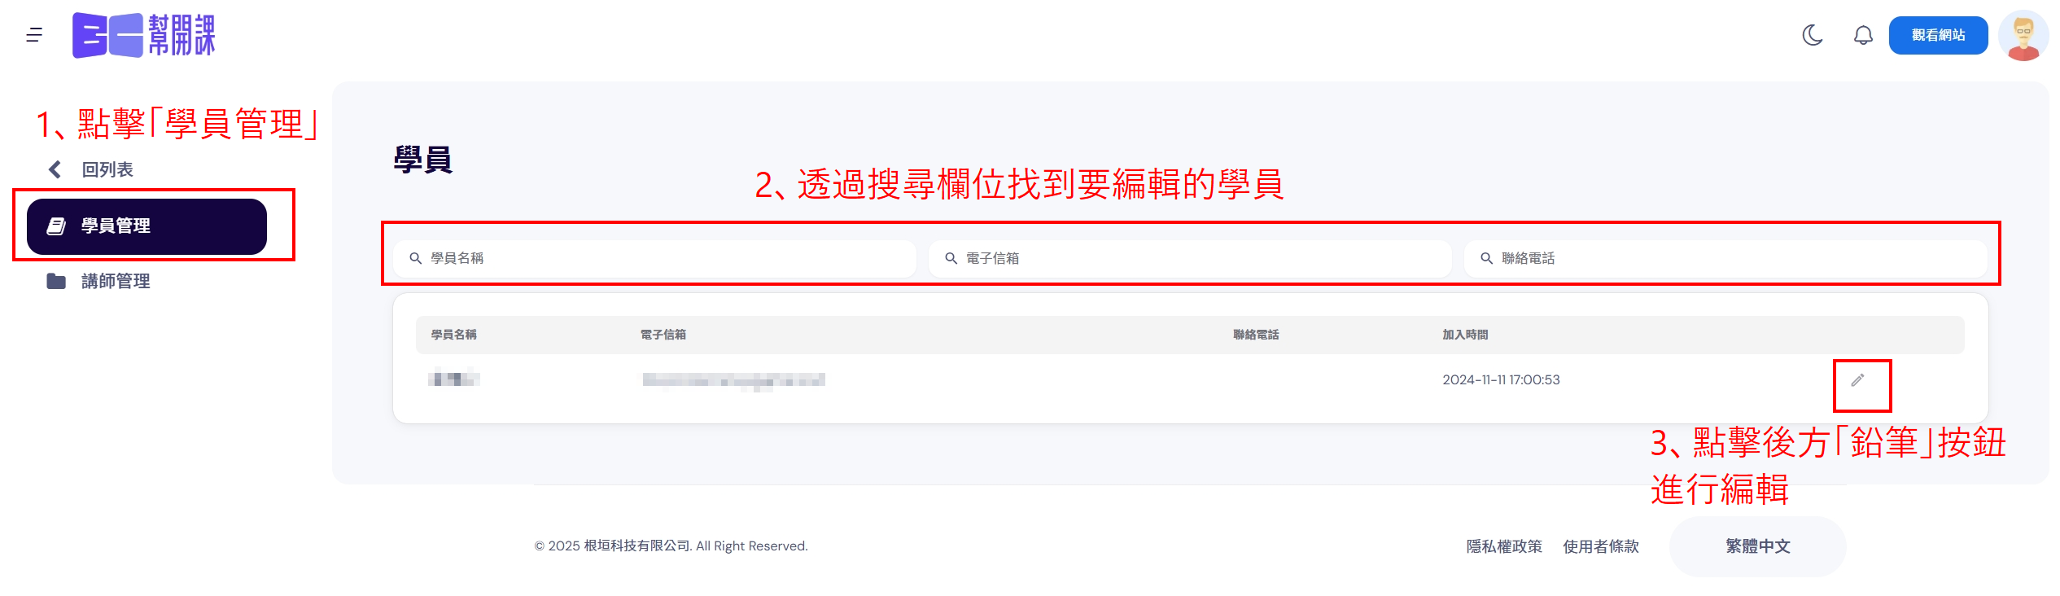
Task: Select 學員管理 in the sidebar
Action: (147, 226)
